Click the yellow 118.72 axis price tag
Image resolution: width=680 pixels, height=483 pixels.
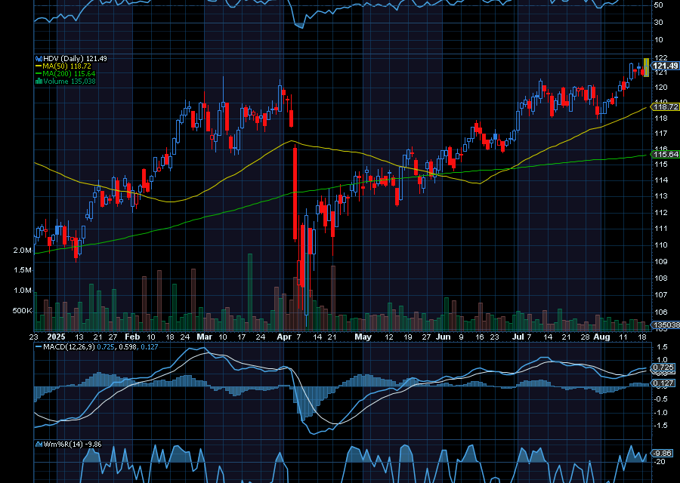coord(664,107)
